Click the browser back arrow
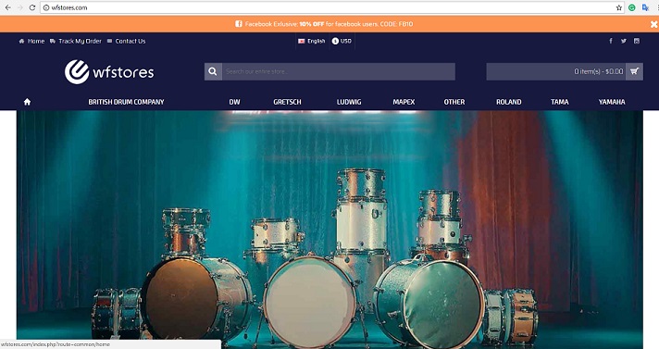The width and height of the screenshot is (659, 349). pyautogui.click(x=7, y=7)
